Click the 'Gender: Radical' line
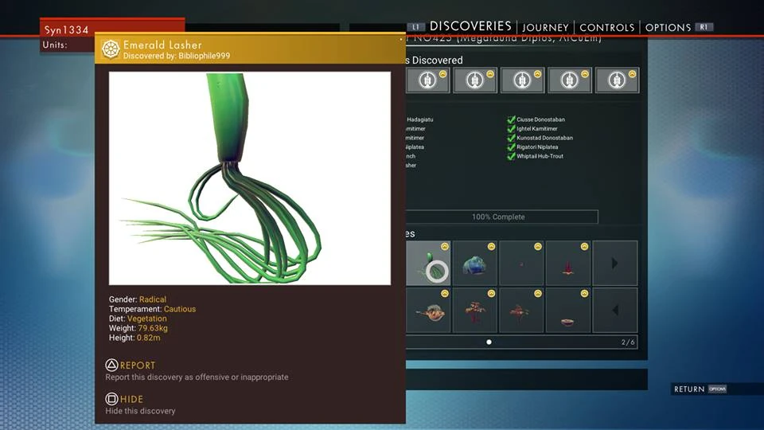 138,299
